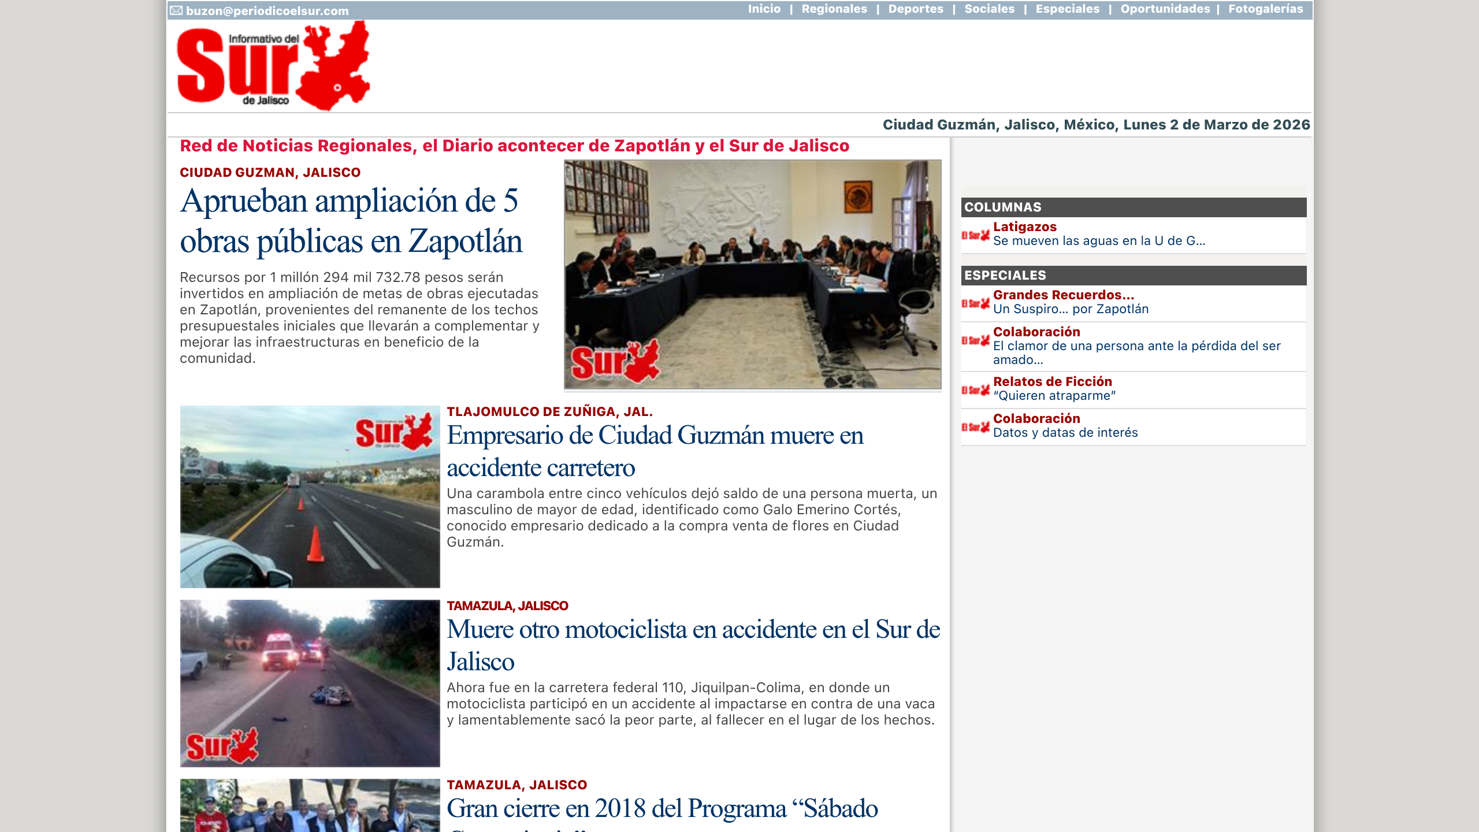Select the El Sur icon beside Datos y datas
This screenshot has width=1479, height=832.
click(x=975, y=426)
